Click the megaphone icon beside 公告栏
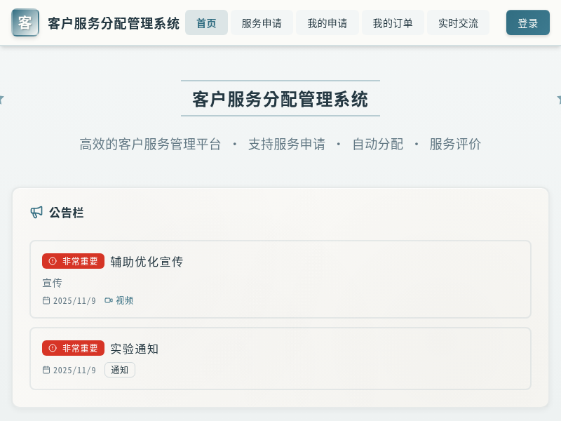This screenshot has height=421, width=561. 36,212
